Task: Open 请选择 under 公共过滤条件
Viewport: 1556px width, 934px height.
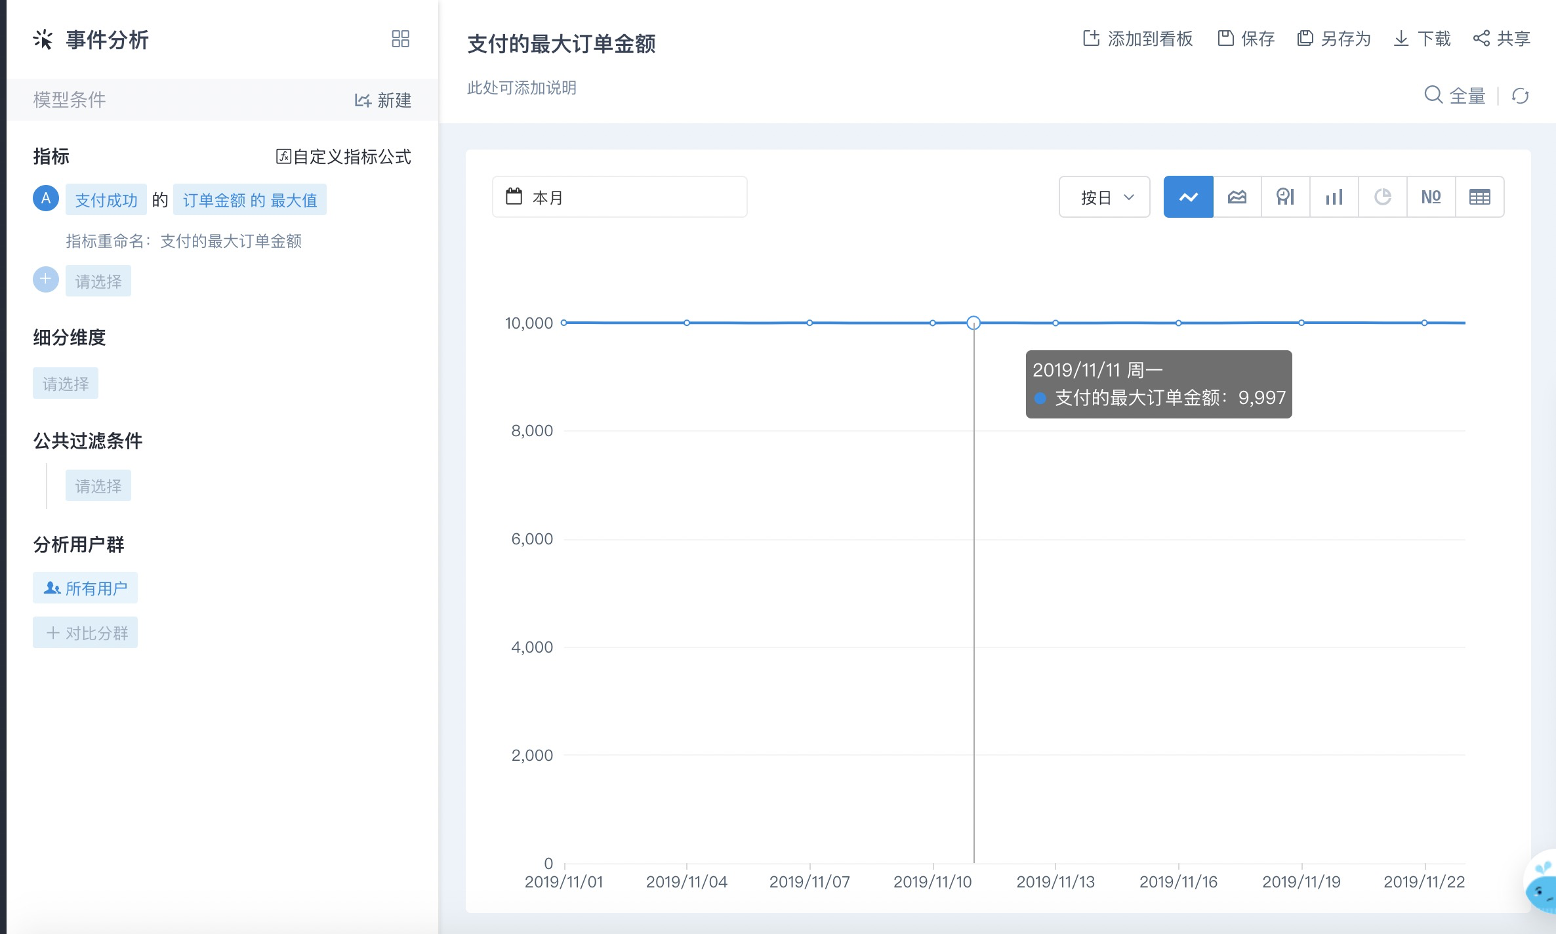Action: click(x=98, y=485)
